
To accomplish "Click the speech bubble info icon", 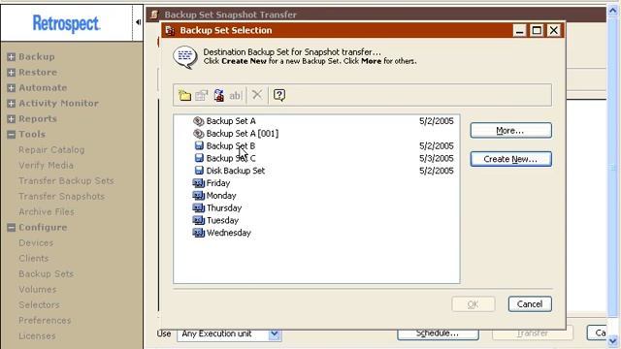I will point(185,57).
